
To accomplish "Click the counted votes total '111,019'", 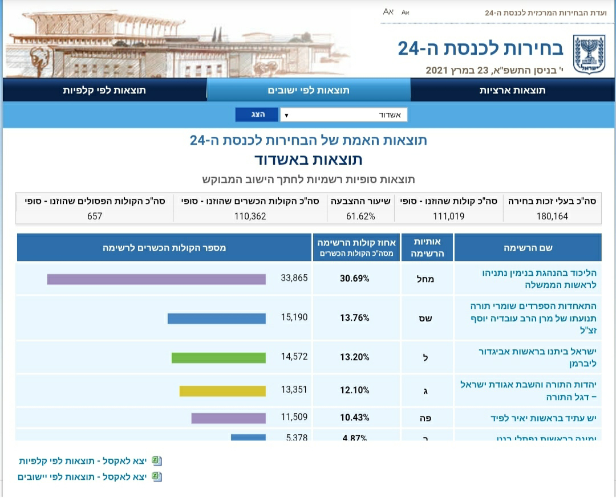I will point(448,216).
